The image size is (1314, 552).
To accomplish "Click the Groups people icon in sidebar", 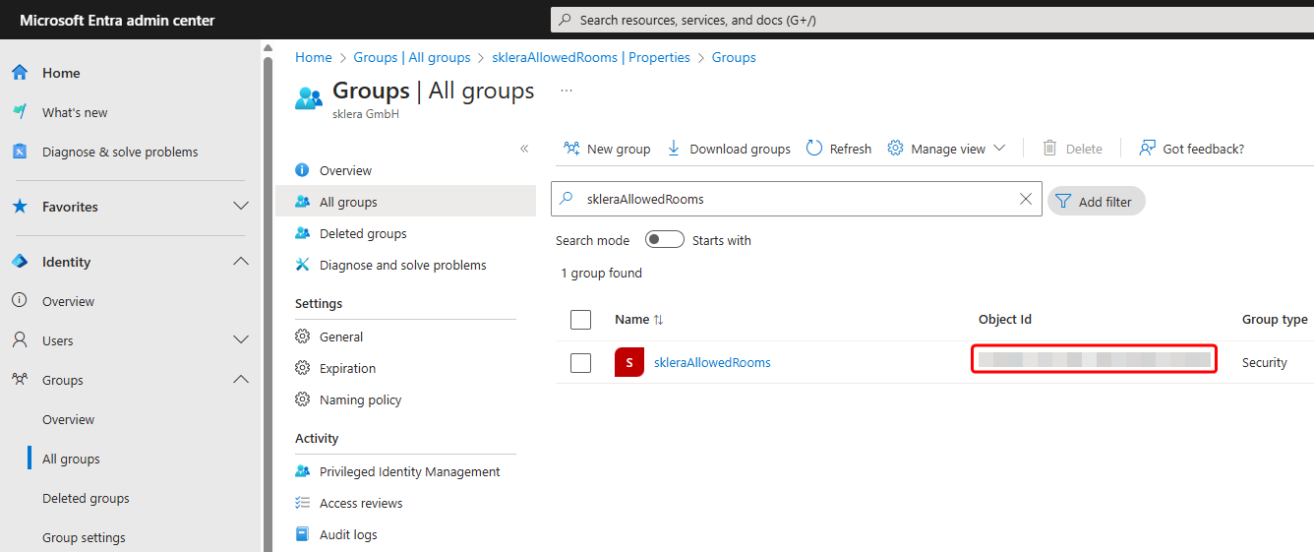I will [20, 380].
